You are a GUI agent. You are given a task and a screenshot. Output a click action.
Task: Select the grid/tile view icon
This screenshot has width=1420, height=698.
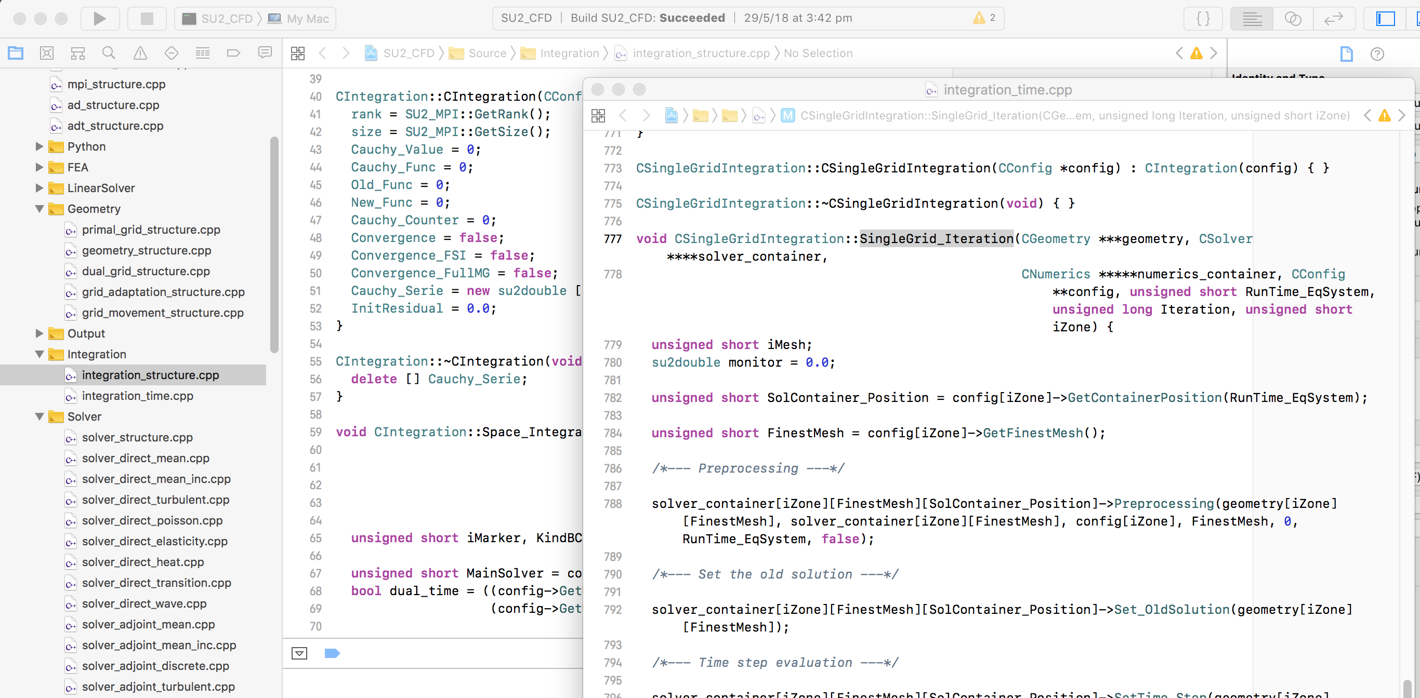[x=297, y=52]
